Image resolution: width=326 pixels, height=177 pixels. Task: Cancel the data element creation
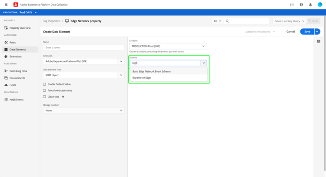pyautogui.click(x=290, y=32)
